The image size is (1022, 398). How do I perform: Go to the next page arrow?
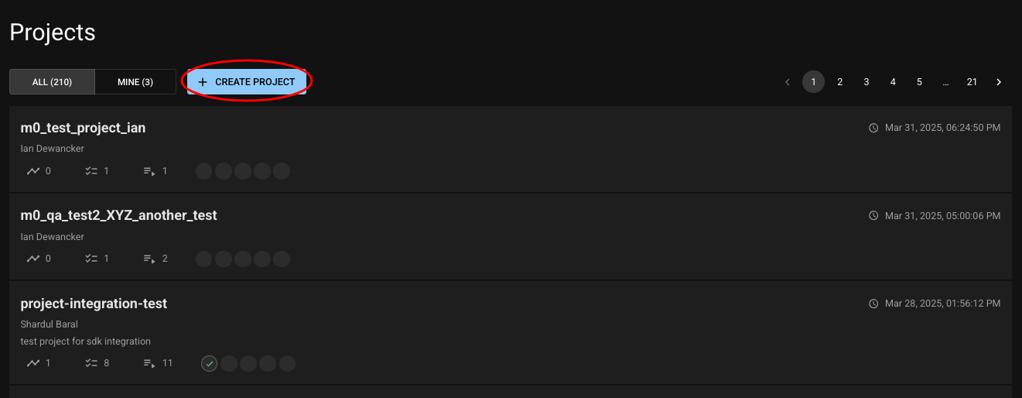(x=999, y=82)
